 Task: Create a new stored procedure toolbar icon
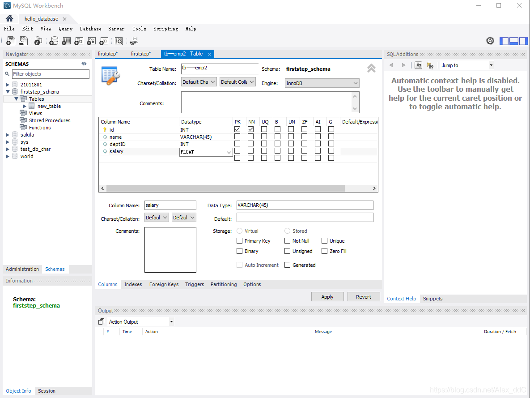click(91, 41)
